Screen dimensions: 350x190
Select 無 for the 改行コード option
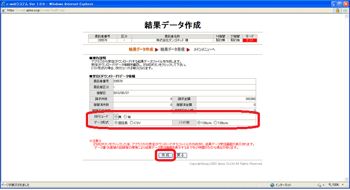point(116,116)
